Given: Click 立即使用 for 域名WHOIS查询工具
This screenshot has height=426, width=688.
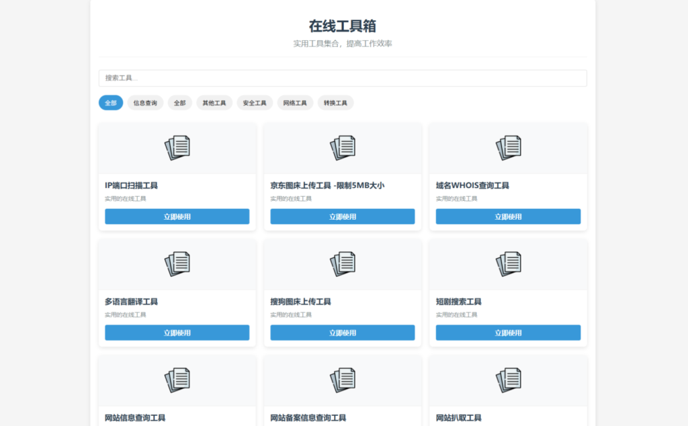Looking at the screenshot, I should (508, 216).
